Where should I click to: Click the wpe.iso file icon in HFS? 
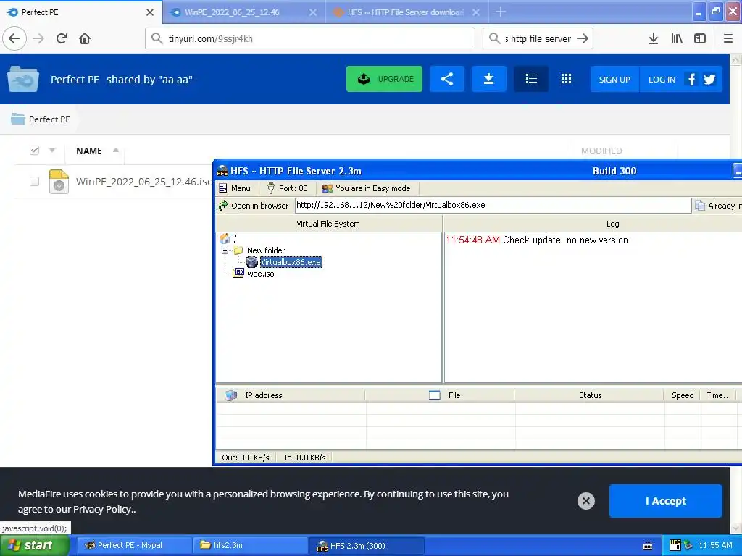coord(239,273)
